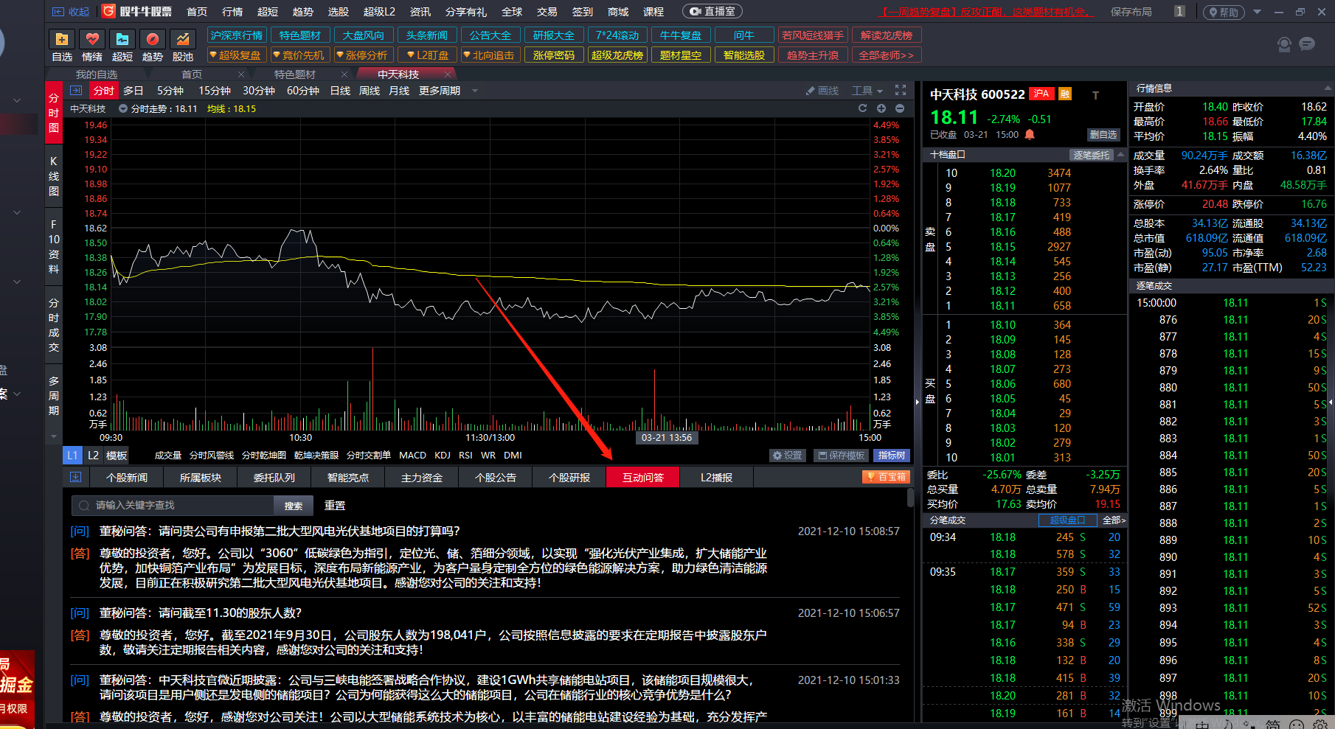The width and height of the screenshot is (1335, 729).
Task: Switch to 主力资金 tab
Action: click(x=421, y=478)
